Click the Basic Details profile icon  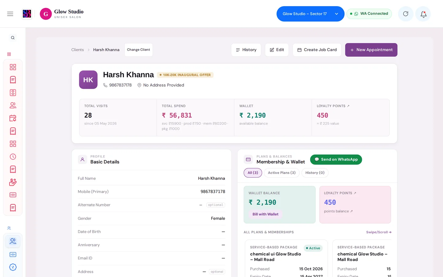[x=82, y=159]
